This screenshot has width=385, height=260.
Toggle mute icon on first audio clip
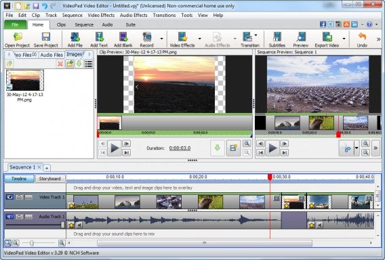click(79, 225)
